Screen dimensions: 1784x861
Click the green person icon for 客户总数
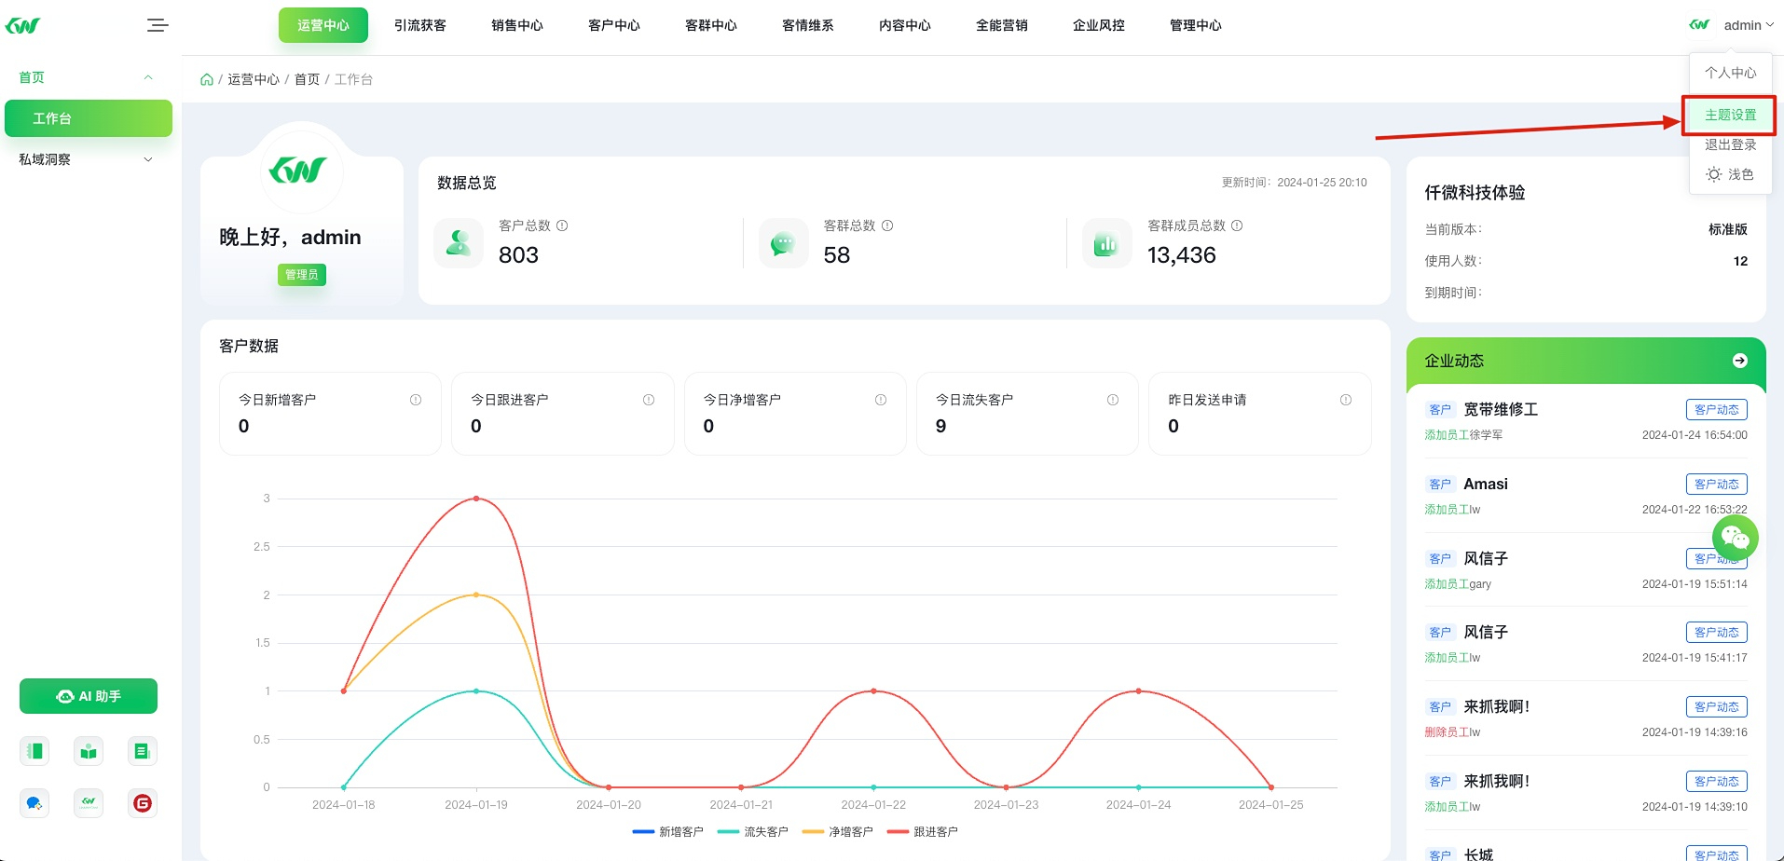click(x=459, y=243)
